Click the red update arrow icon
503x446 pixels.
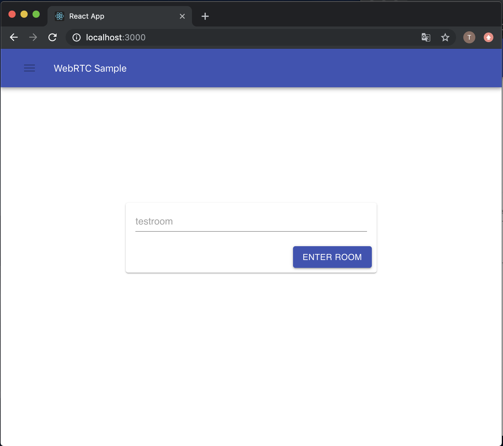(488, 37)
